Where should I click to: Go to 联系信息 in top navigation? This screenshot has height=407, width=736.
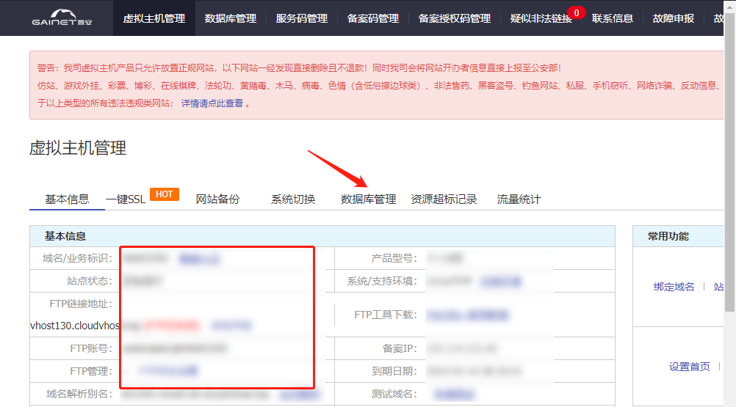613,18
